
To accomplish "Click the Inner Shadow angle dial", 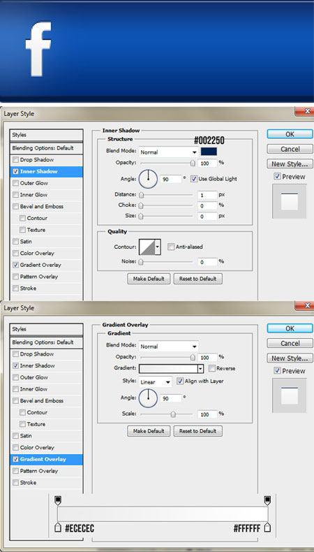I will tap(148, 179).
